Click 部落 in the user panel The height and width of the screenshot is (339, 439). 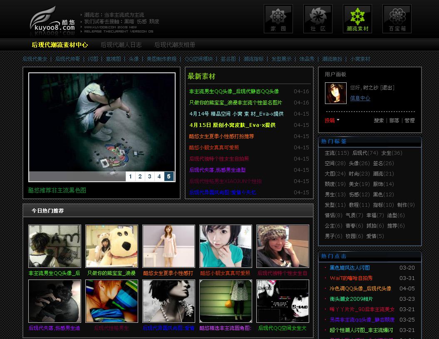(x=394, y=120)
